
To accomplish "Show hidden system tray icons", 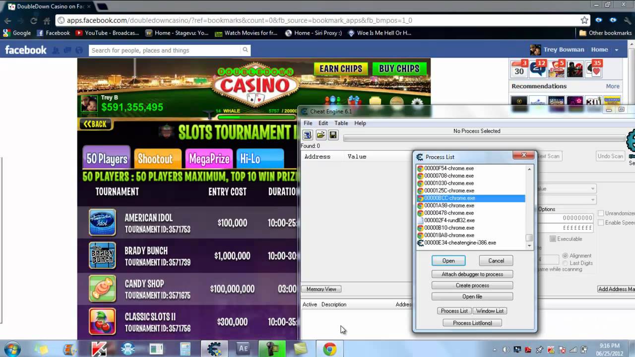I will (x=495, y=350).
